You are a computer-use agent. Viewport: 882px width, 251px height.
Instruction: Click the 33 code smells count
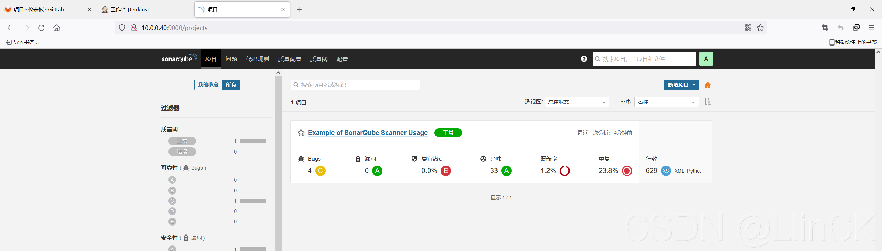tap(494, 171)
